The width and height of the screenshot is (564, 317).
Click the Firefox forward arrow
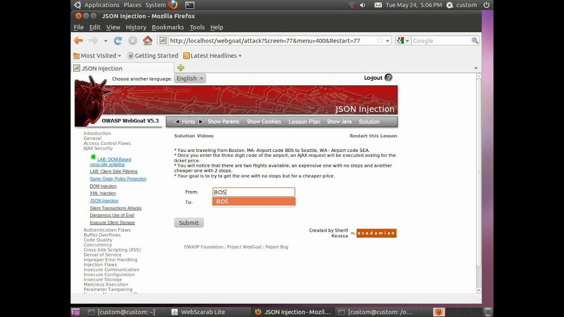point(93,41)
